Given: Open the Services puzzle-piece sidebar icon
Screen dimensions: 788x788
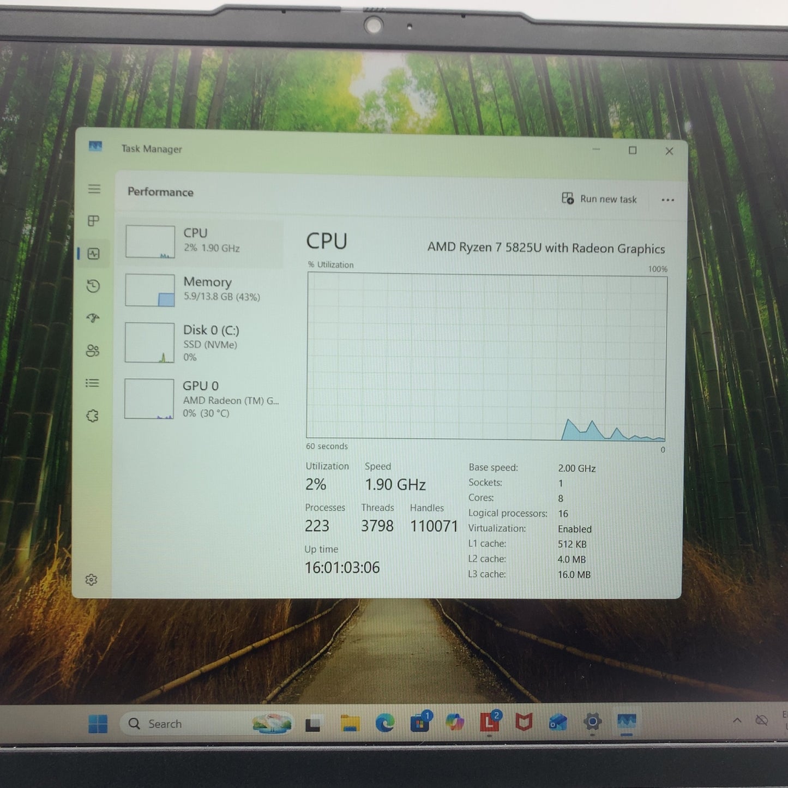Looking at the screenshot, I should point(92,416).
